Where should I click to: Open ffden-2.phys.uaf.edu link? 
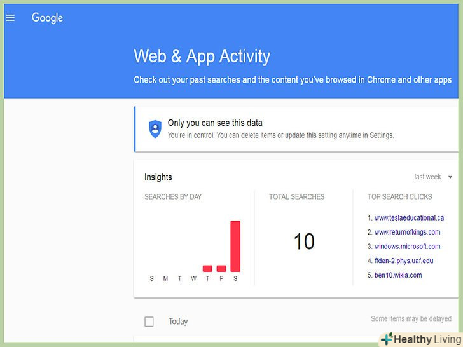click(x=404, y=261)
